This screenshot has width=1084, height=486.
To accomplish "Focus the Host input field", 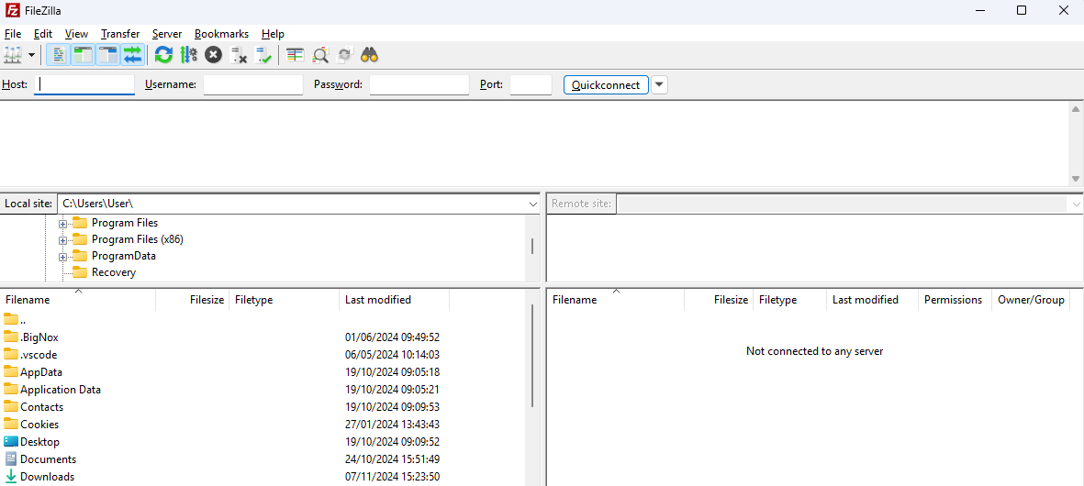I will point(84,85).
